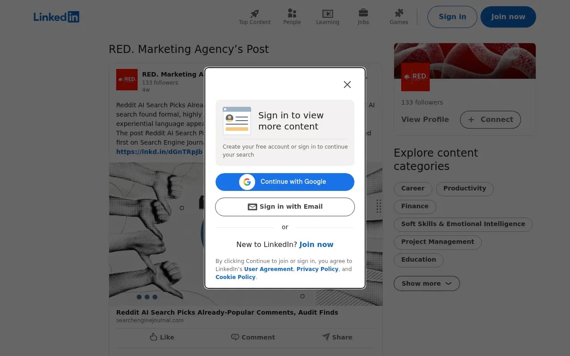The width and height of the screenshot is (570, 356).
Task: Go to the Learning section
Action: (328, 17)
